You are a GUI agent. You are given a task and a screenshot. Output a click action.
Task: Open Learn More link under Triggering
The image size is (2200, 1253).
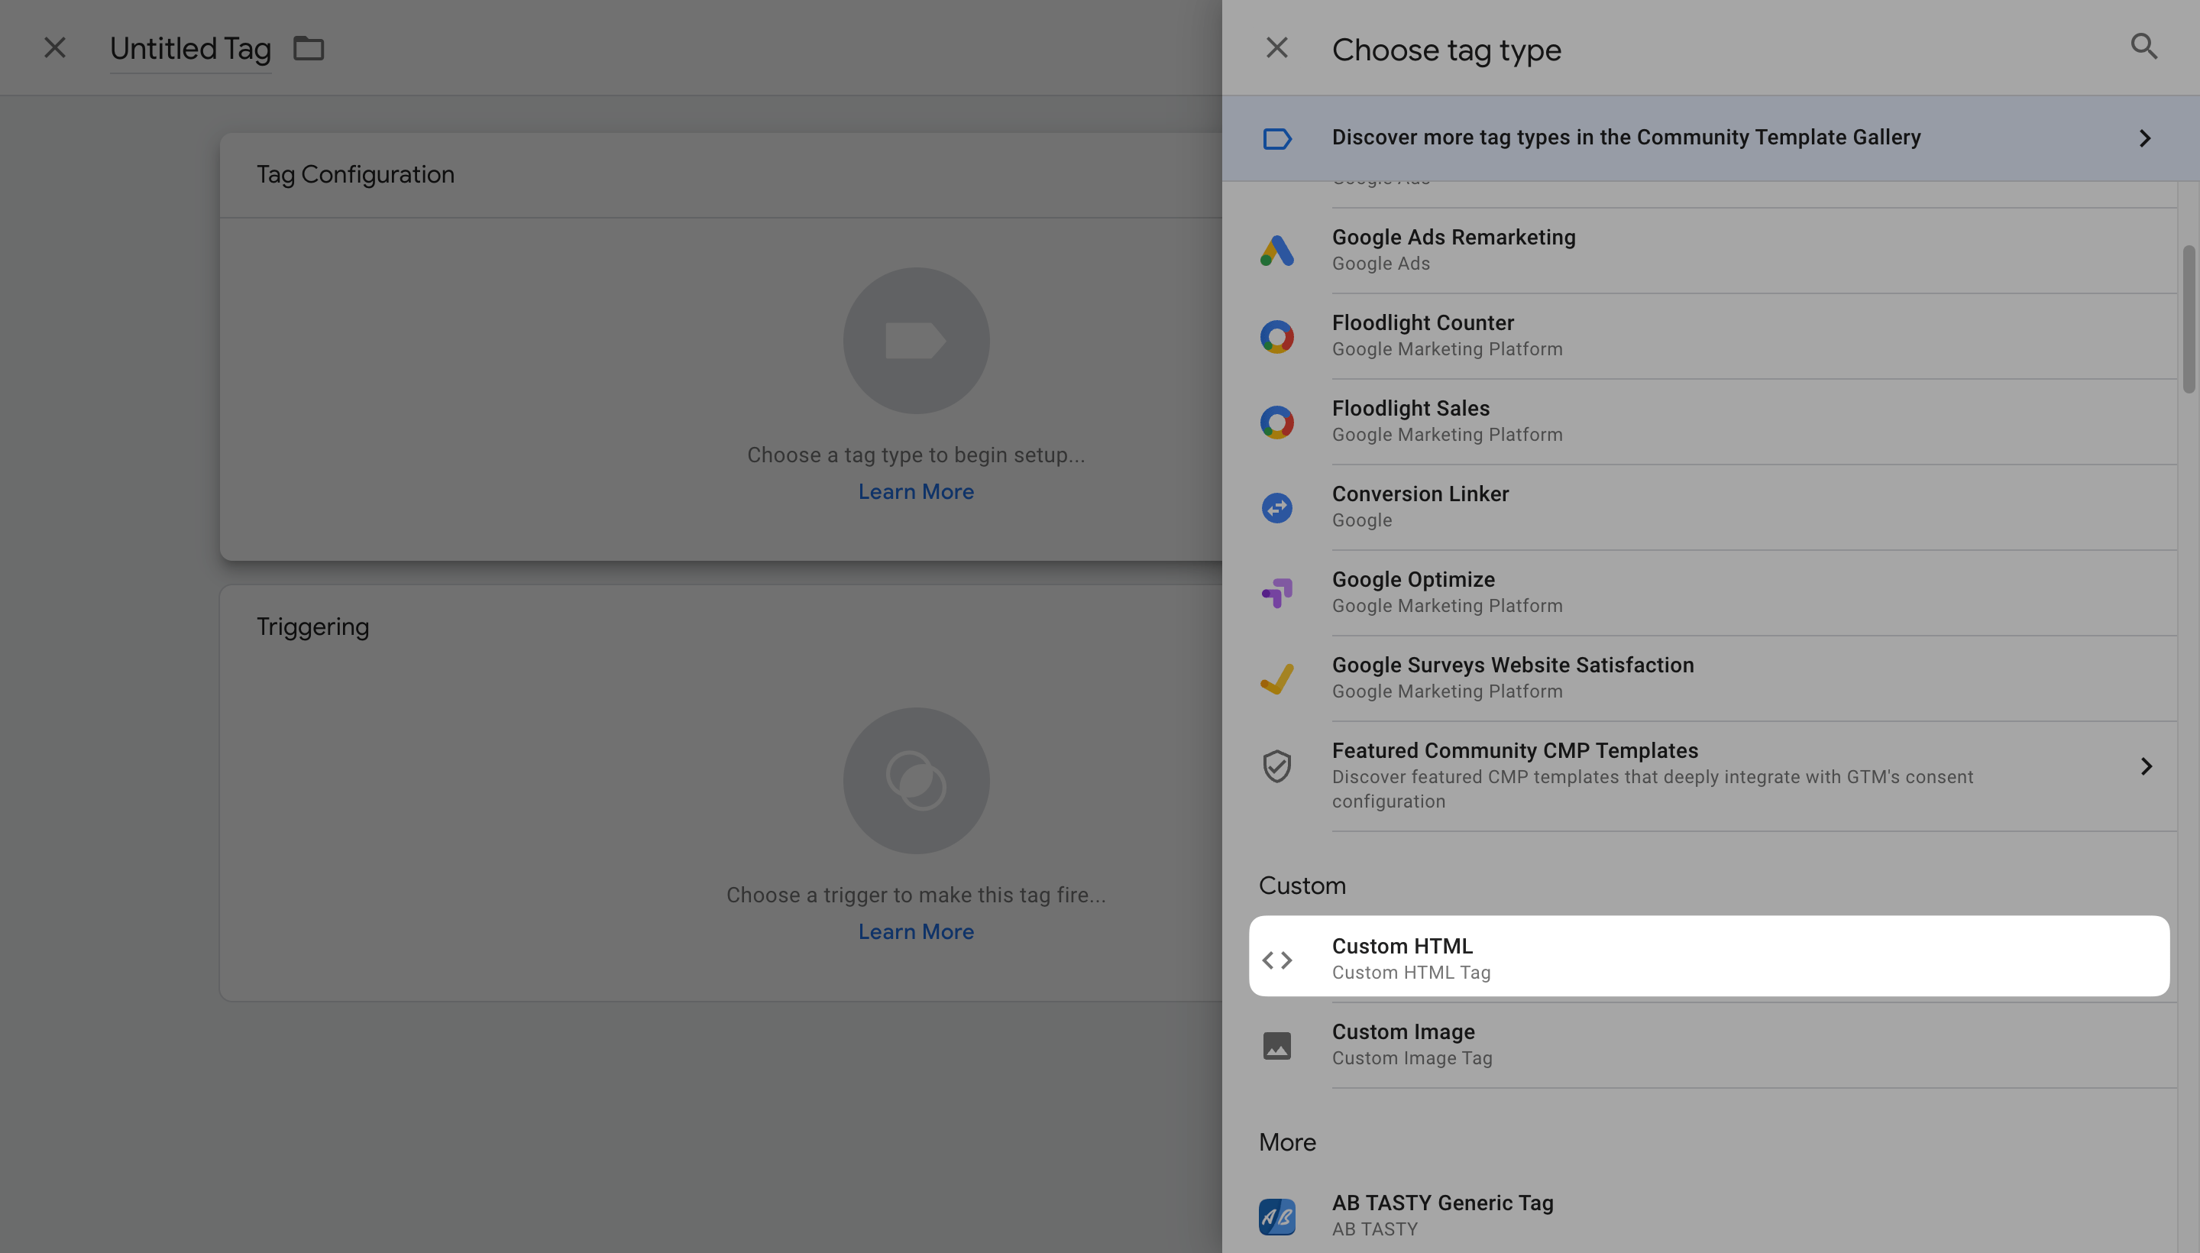(915, 932)
